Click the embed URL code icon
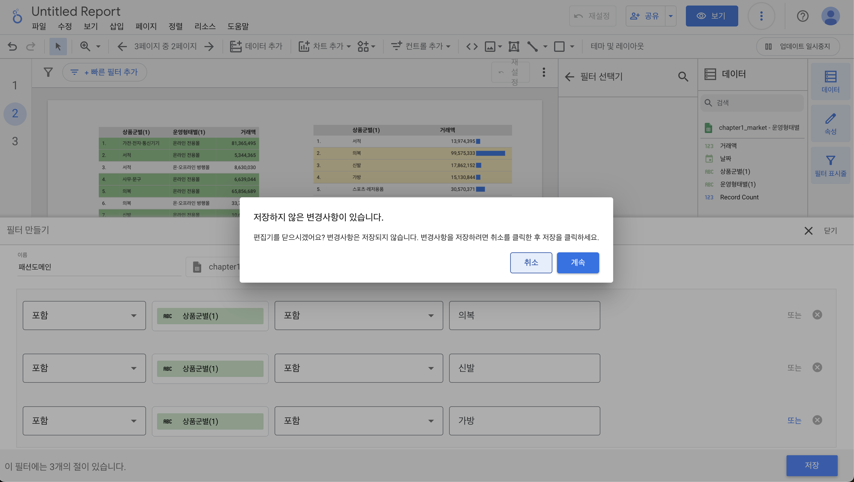 click(472, 47)
